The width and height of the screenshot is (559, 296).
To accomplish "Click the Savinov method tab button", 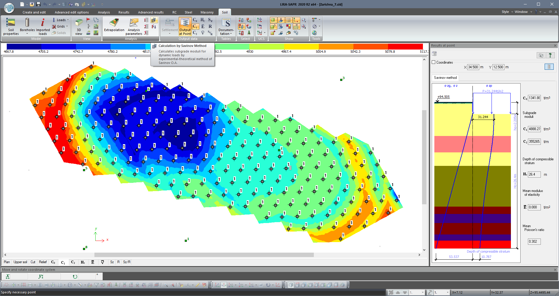I will [x=445, y=78].
